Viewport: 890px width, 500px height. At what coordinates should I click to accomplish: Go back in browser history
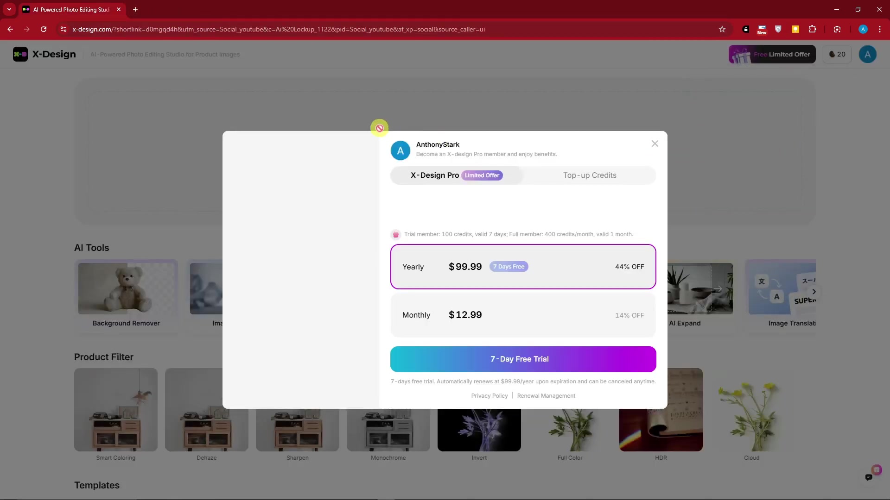[10, 29]
